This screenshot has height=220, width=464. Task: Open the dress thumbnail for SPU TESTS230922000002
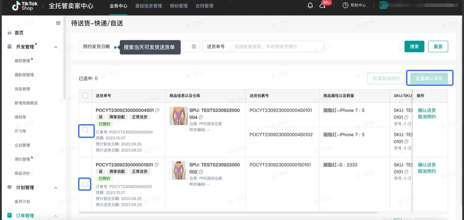178,170
